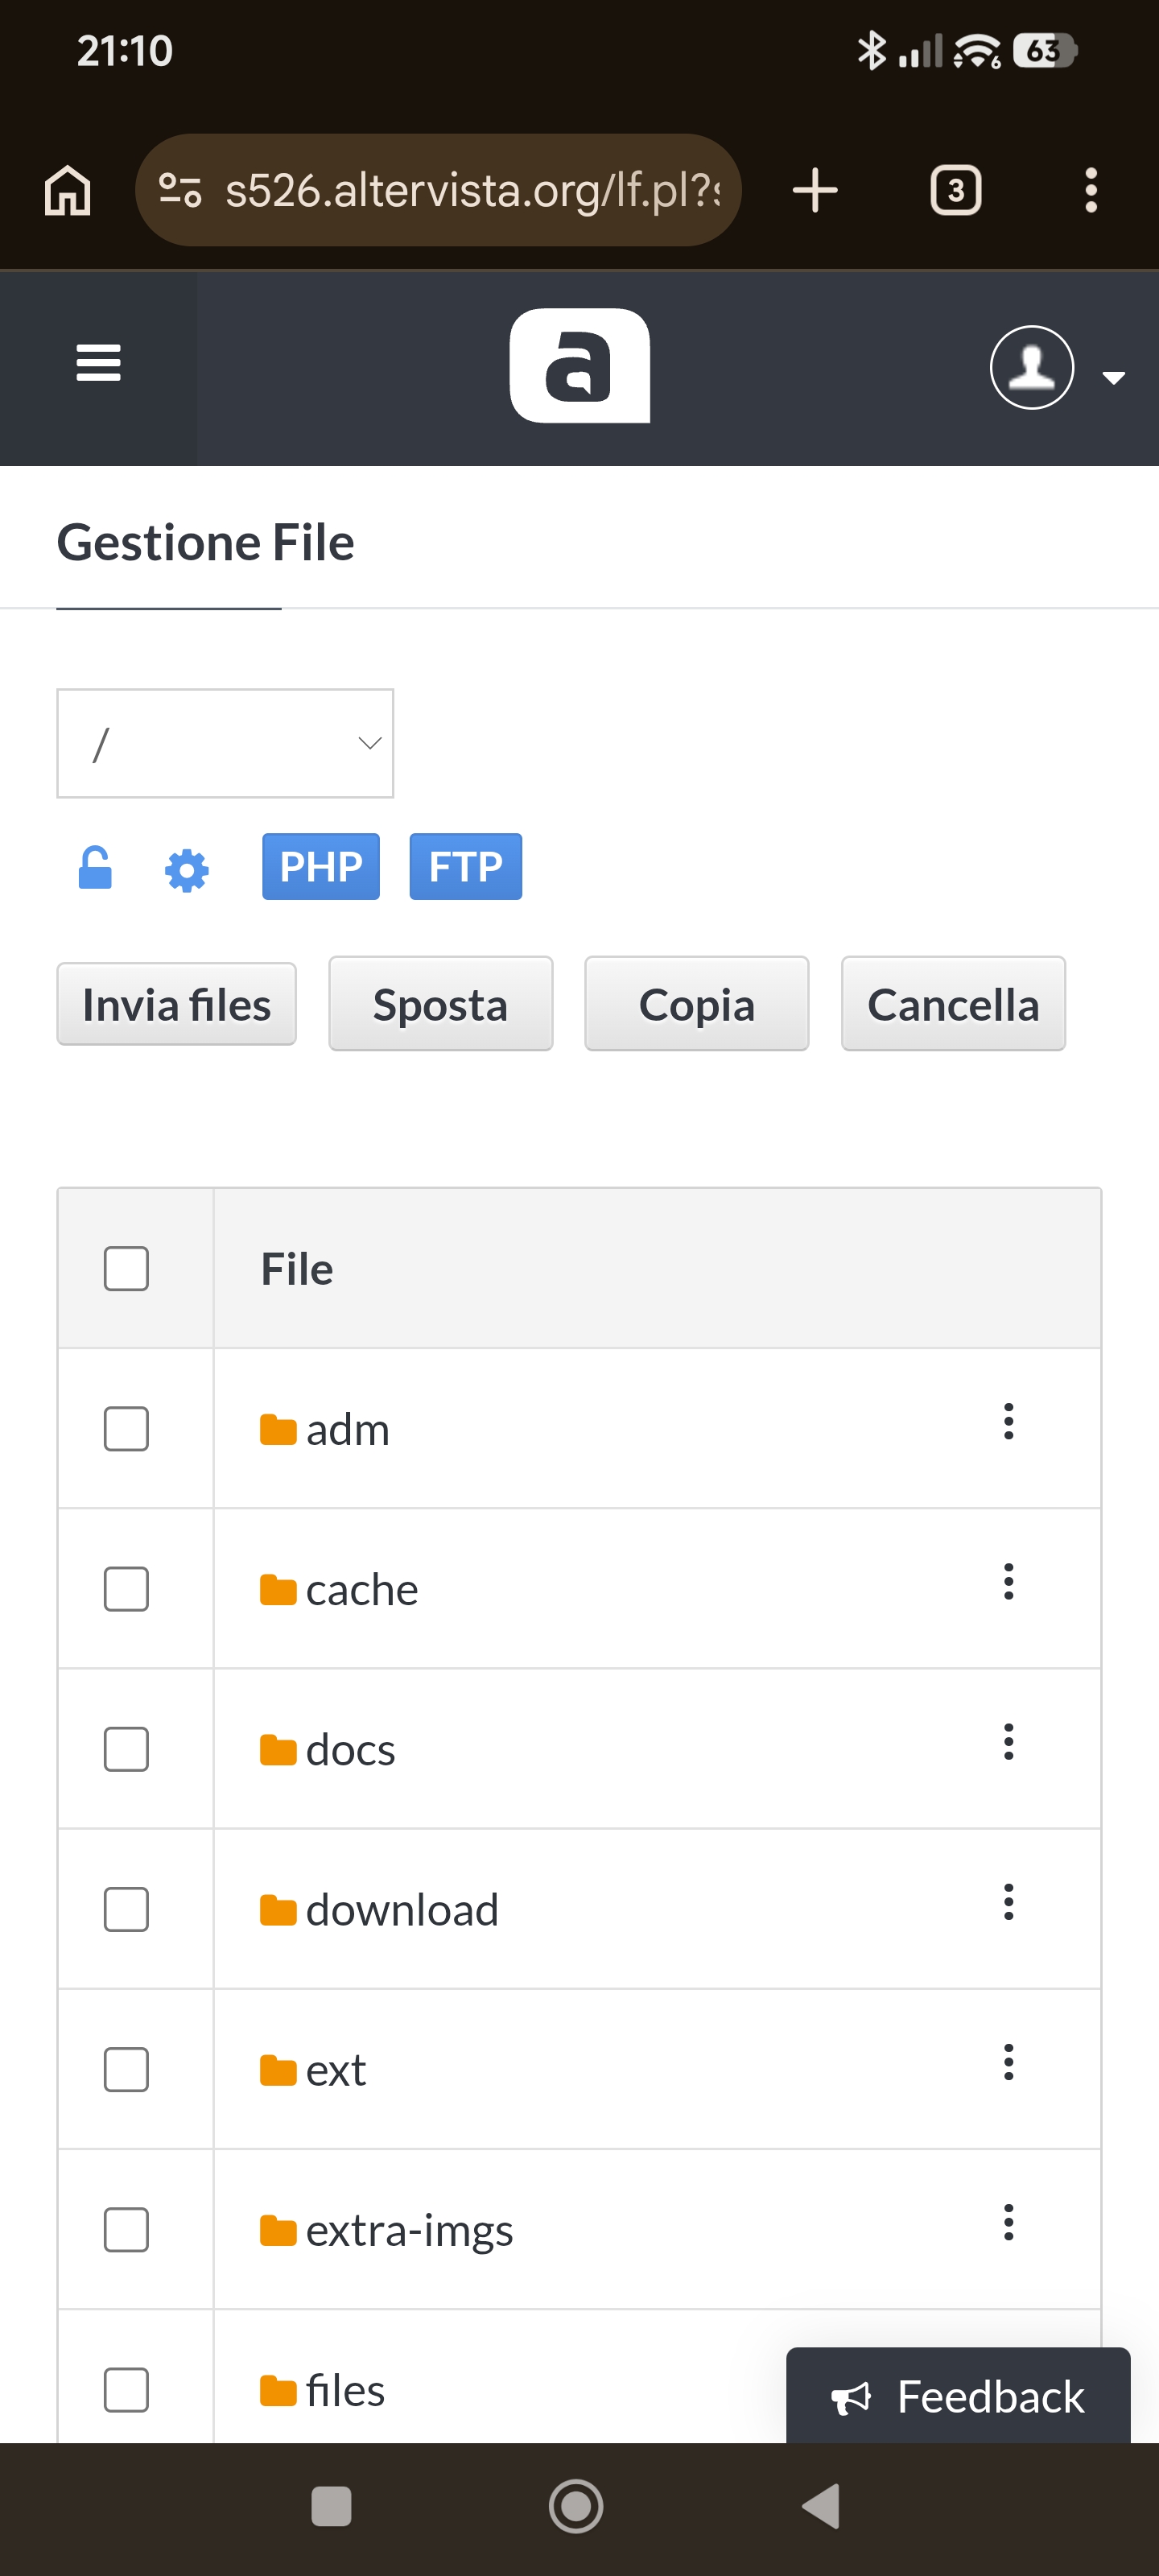This screenshot has height=2576, width=1159.
Task: Open the hamburger side menu
Action: [x=98, y=364]
